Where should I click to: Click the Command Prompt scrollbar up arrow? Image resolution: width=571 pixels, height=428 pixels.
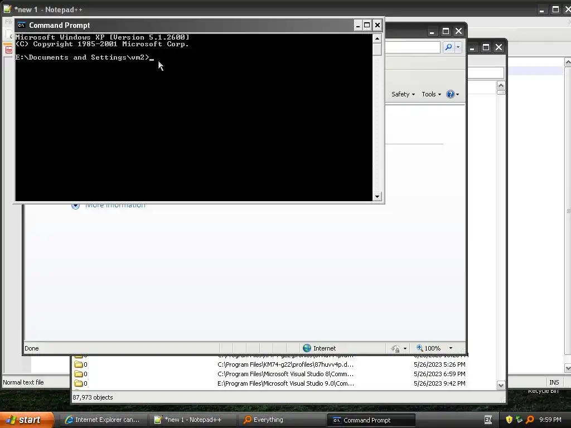377,38
